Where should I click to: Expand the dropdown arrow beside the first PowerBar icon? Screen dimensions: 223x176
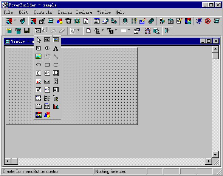(x=15, y=20)
